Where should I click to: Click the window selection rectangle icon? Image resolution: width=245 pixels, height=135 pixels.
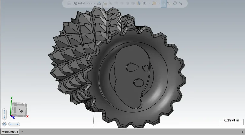pos(154,4)
